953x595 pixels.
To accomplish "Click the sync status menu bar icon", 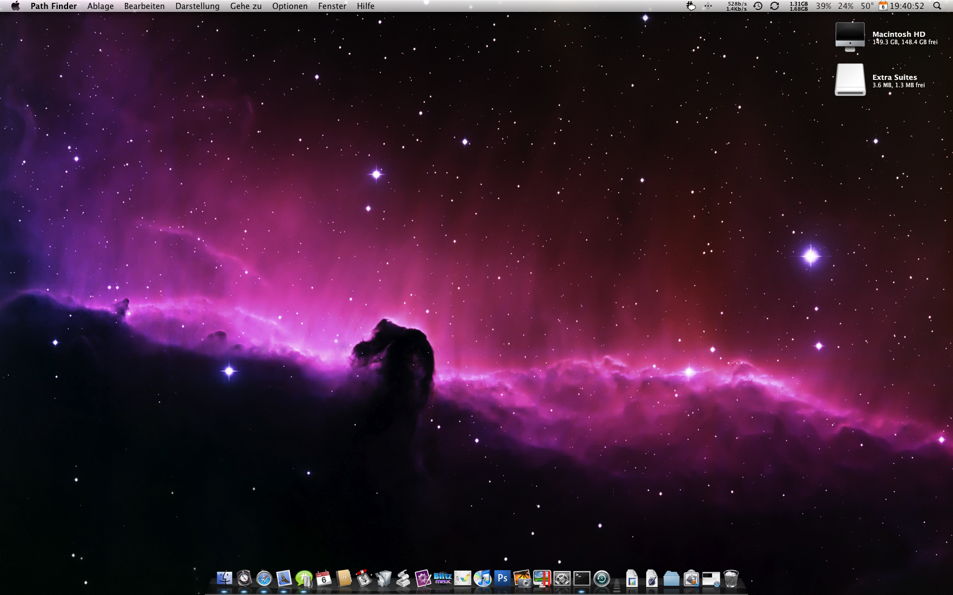I will tap(774, 6).
